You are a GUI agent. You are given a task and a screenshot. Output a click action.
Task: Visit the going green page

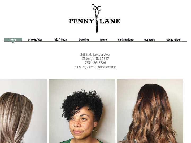point(174,40)
